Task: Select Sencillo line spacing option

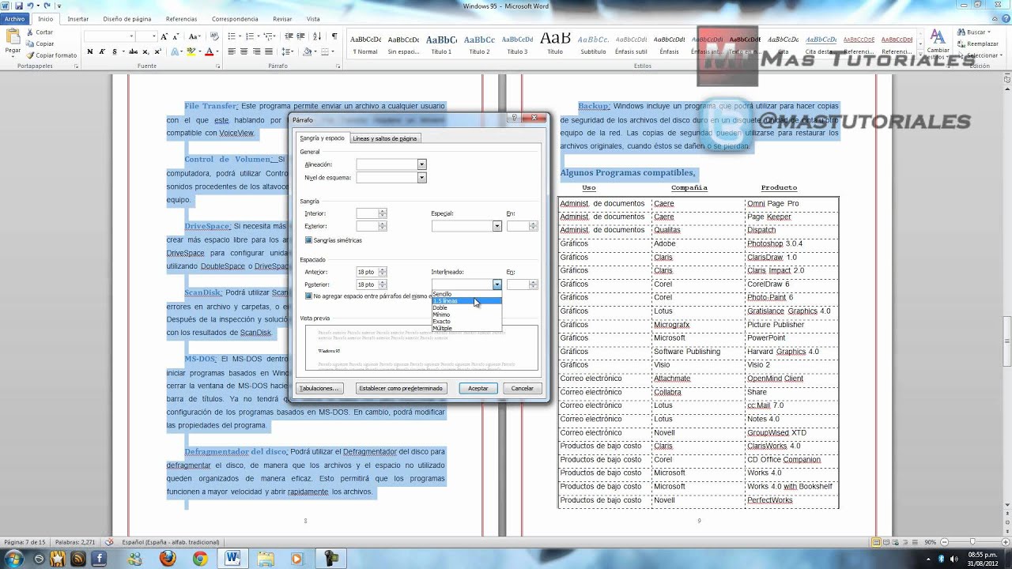Action: click(466, 294)
